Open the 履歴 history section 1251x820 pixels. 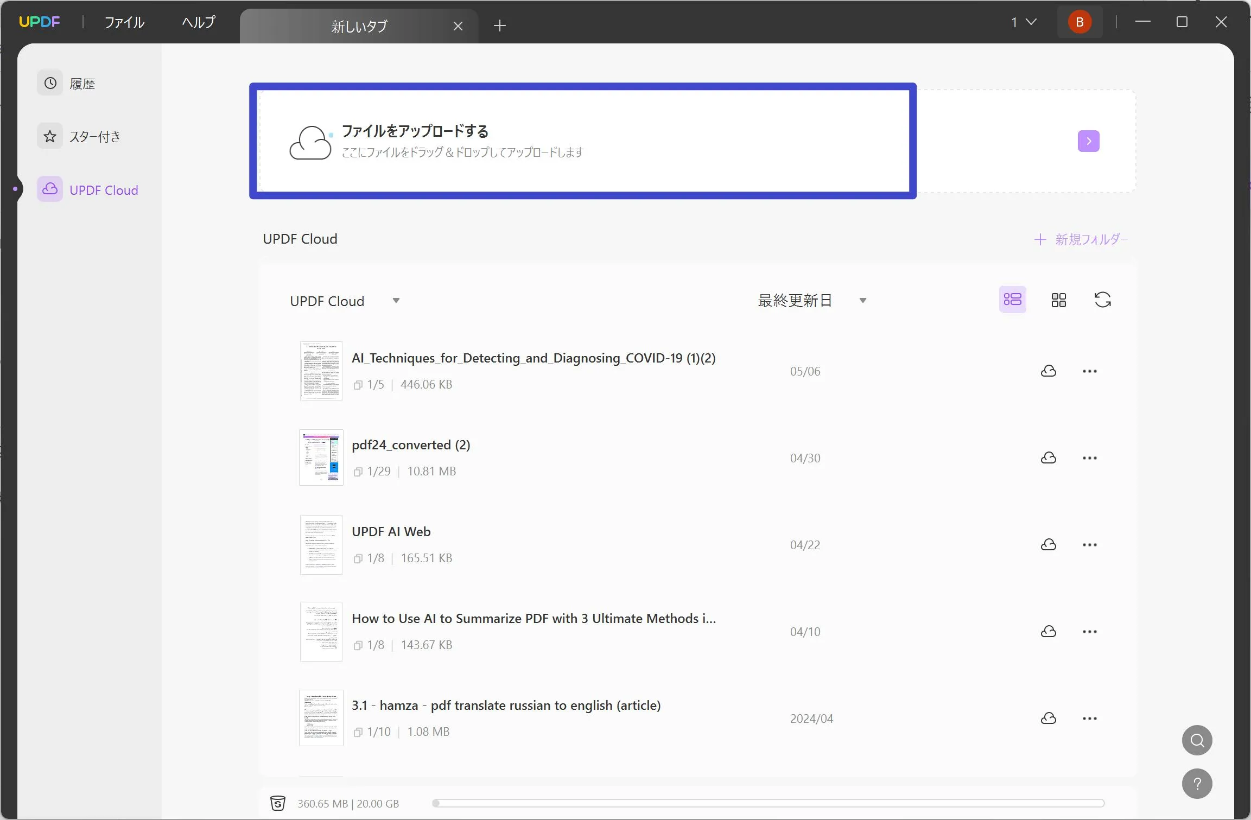coord(67,83)
